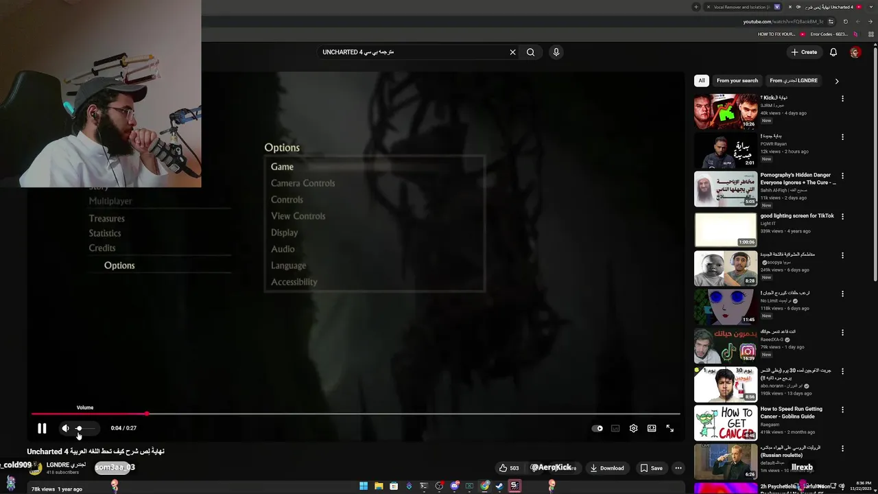Download the video
Screen dimensions: 878x494
click(x=607, y=468)
